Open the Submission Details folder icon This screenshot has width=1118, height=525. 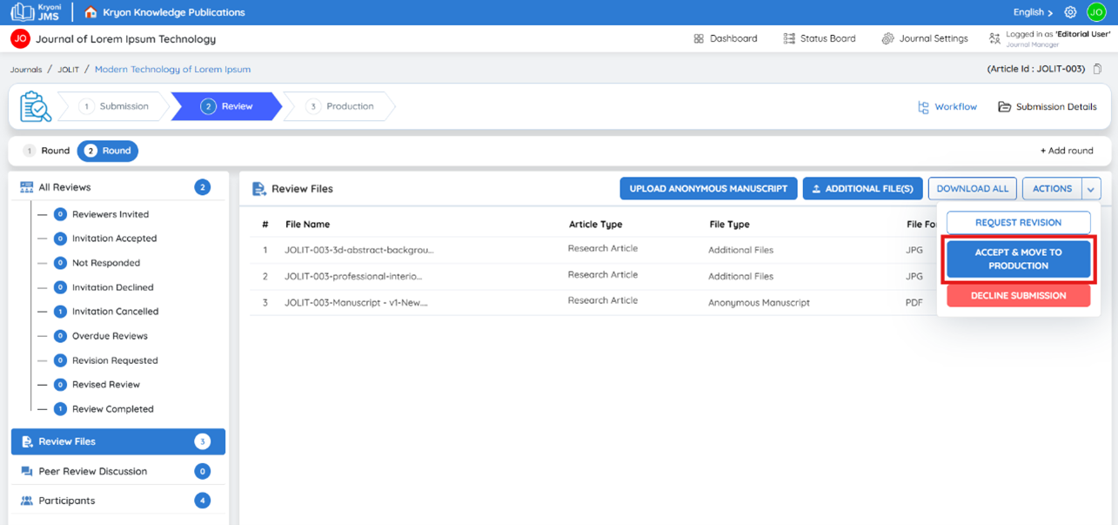(1004, 107)
